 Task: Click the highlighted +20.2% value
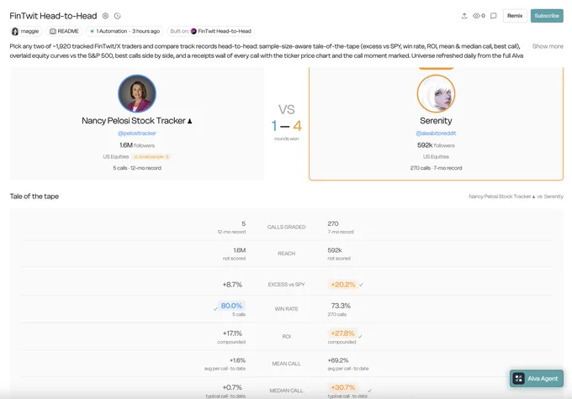click(x=343, y=285)
